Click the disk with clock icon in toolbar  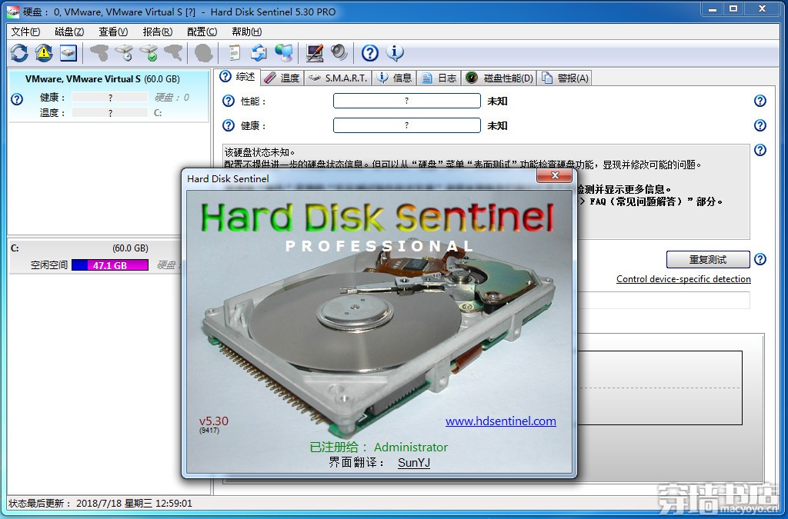[124, 53]
